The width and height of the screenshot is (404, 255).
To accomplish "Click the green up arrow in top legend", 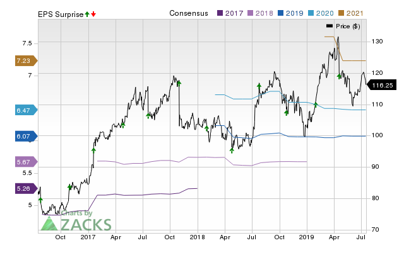I will coord(87,13).
